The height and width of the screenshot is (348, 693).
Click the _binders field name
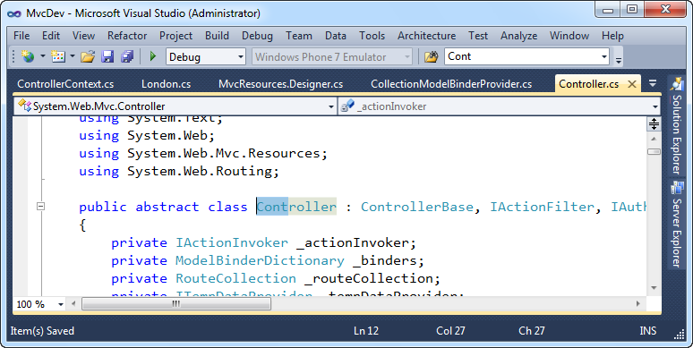coord(384,260)
